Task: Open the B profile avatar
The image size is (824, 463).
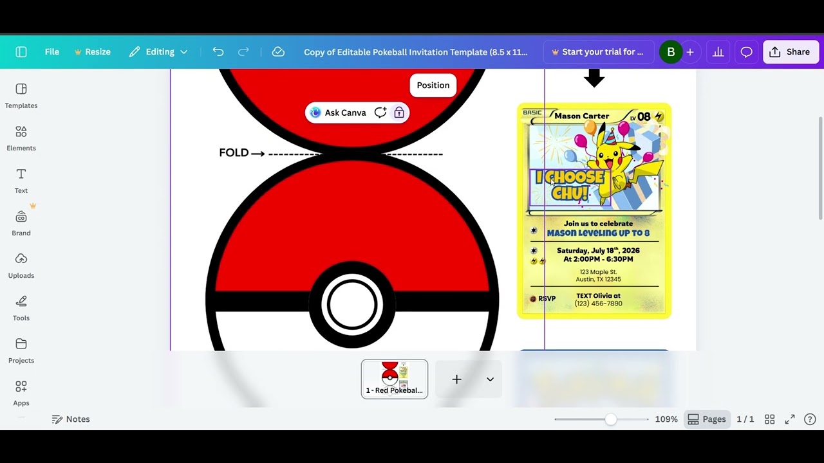Action: pyautogui.click(x=671, y=52)
